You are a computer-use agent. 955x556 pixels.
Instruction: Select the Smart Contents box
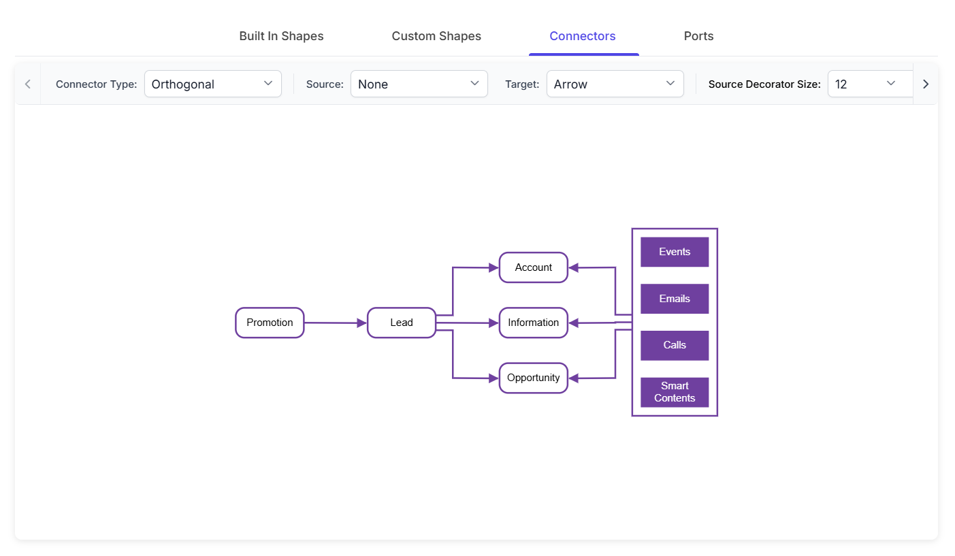[x=675, y=392]
